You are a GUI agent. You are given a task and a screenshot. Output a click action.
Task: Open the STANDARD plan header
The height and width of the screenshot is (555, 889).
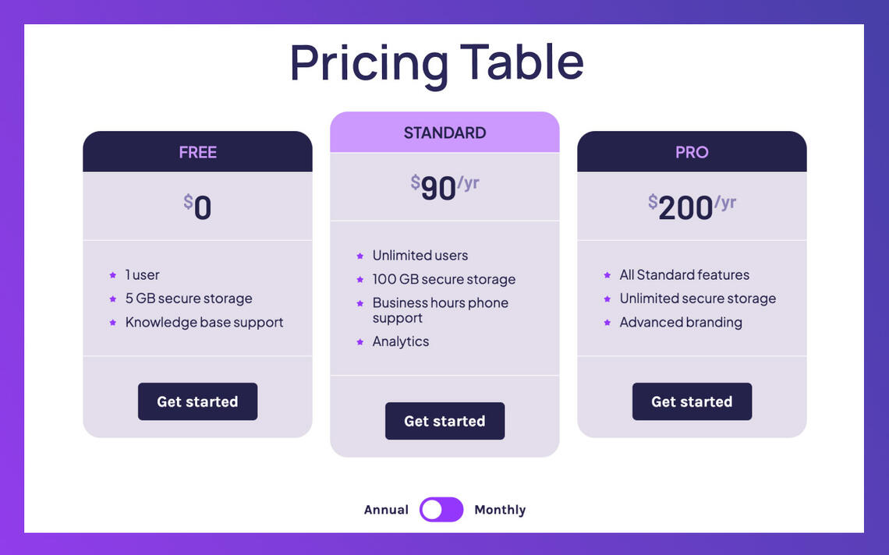click(x=444, y=133)
